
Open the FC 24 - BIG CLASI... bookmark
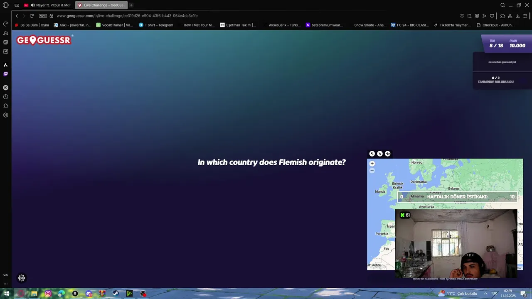(x=410, y=25)
